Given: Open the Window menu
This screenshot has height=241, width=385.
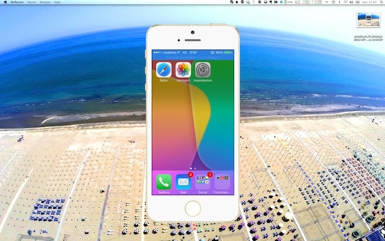Looking at the screenshot, I should [45, 2].
